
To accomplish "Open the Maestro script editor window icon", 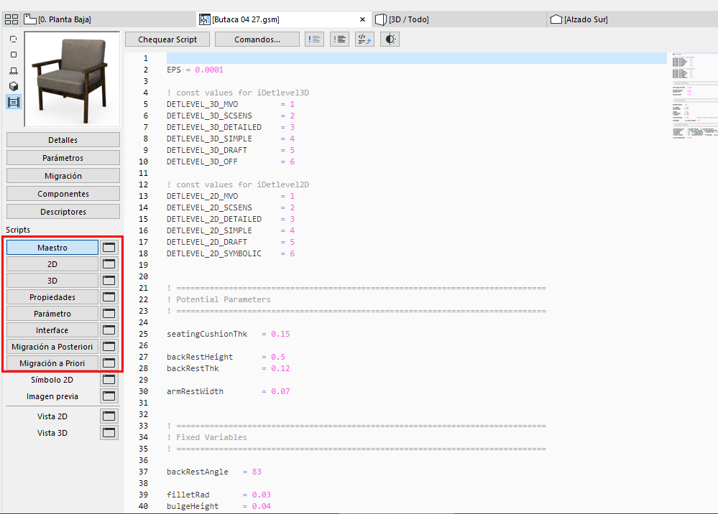I will click(x=109, y=247).
